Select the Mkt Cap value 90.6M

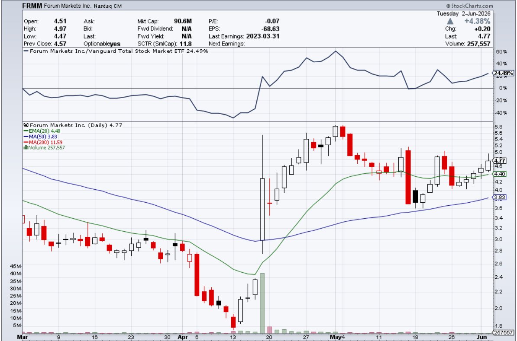tap(183, 22)
